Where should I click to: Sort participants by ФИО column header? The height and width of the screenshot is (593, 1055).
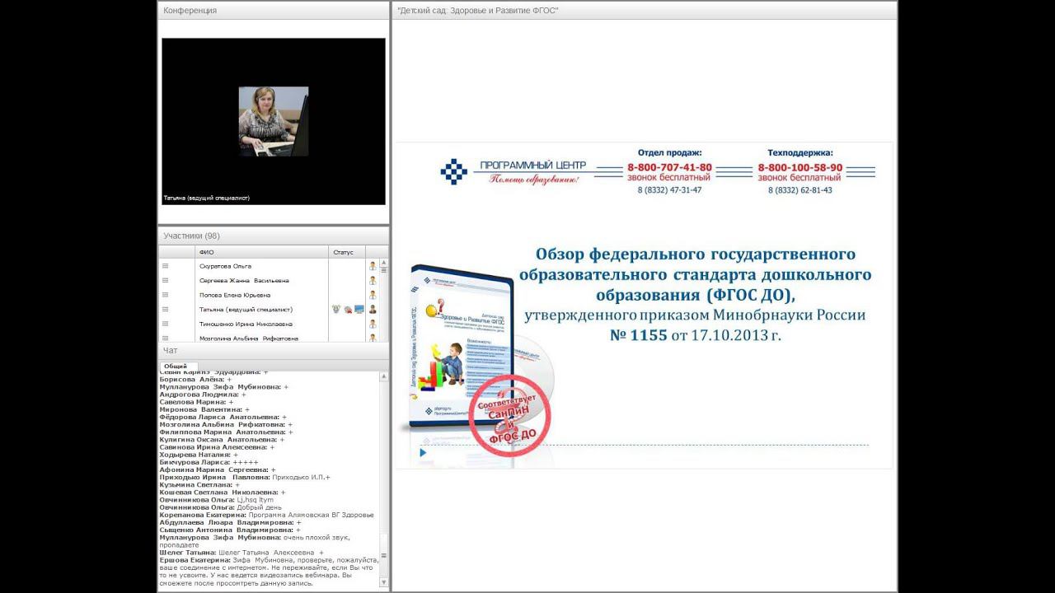point(262,252)
